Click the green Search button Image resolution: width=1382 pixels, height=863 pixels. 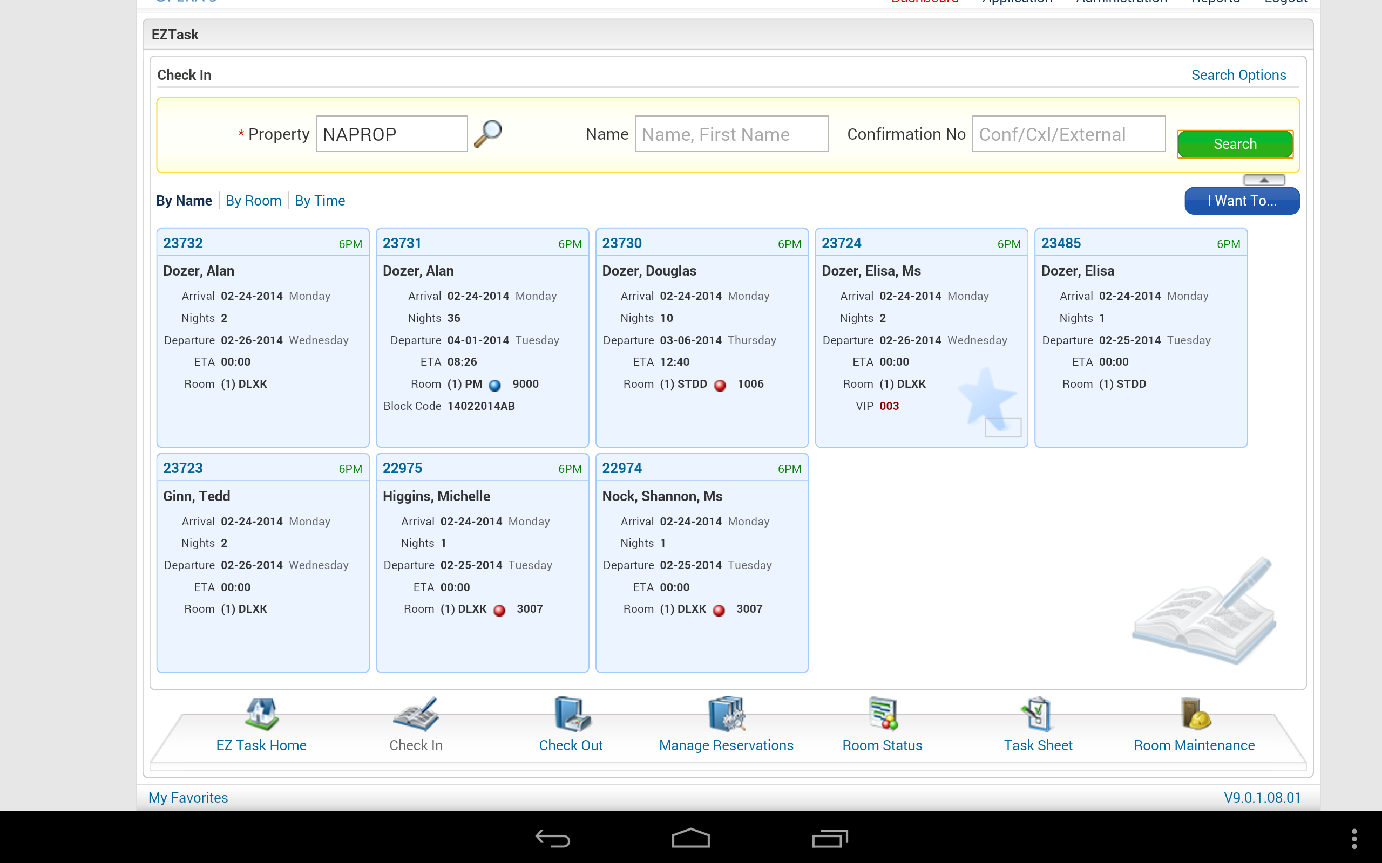coord(1235,144)
